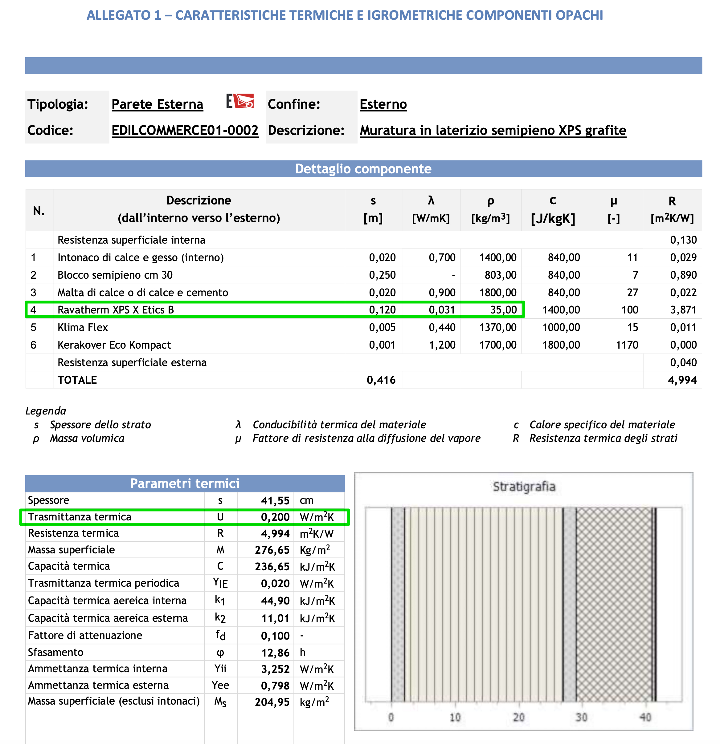Select legend text "Spessore dello strato"
This screenshot has height=744, width=720.
(x=100, y=424)
